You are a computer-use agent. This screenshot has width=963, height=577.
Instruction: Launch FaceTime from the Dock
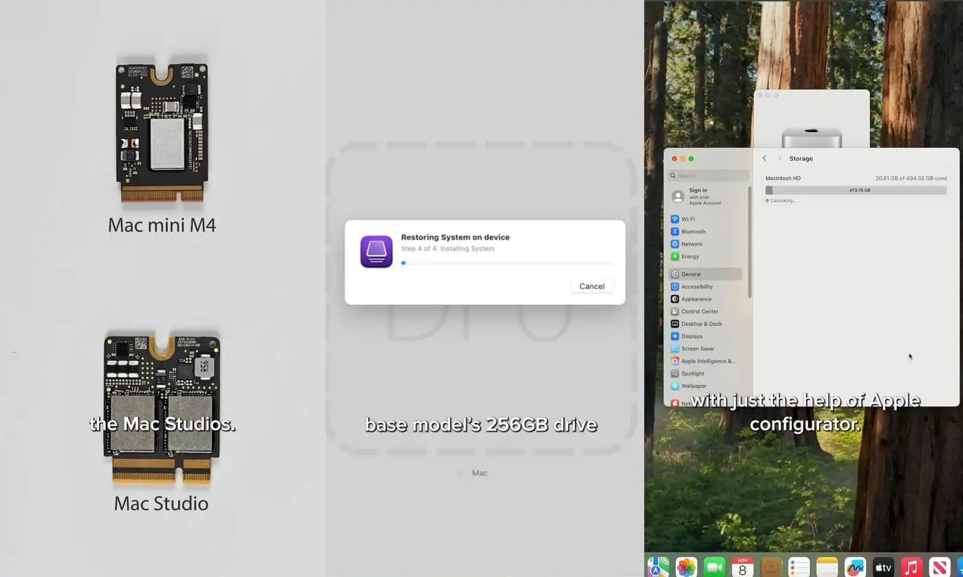tap(715, 567)
